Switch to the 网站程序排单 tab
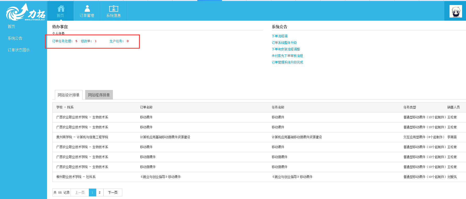The width and height of the screenshot is (466, 199). click(99, 95)
